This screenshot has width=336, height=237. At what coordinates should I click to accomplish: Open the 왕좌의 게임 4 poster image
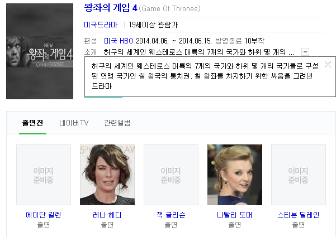(x=40, y=51)
